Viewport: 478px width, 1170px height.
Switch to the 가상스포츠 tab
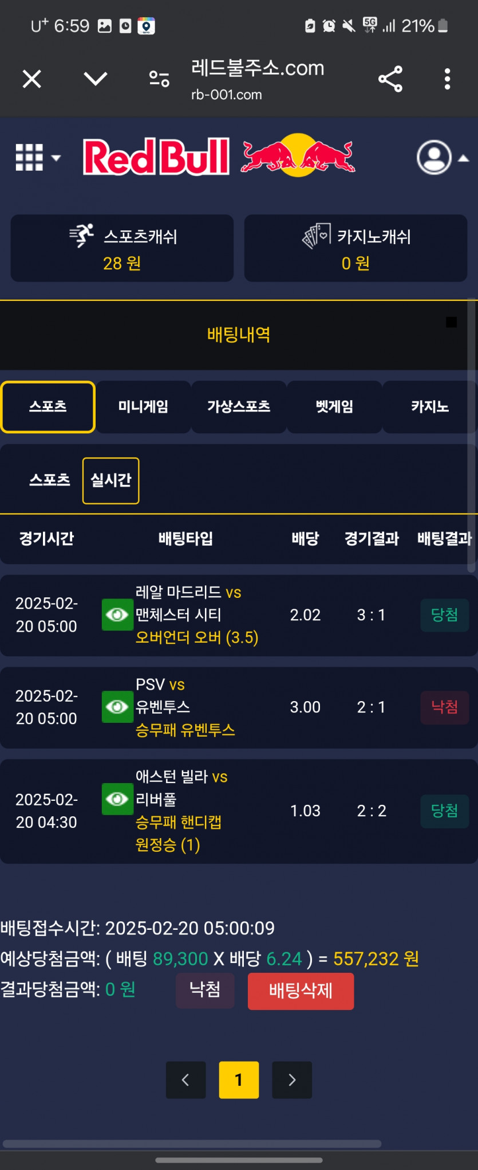point(239,407)
